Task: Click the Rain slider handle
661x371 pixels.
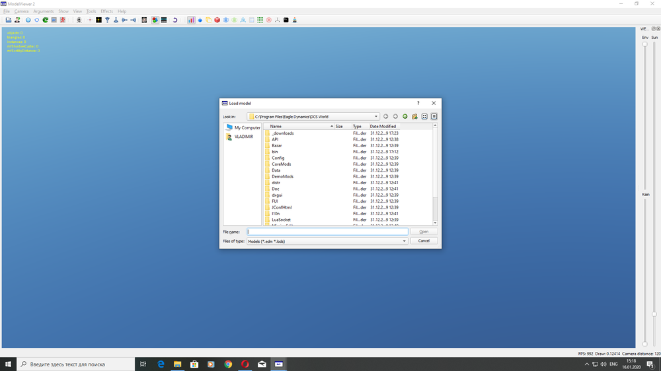Action: (645, 344)
